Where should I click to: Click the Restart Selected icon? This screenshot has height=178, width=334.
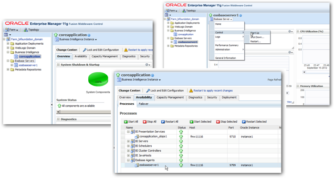pos(244,122)
